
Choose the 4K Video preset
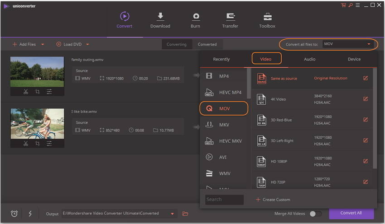tap(312, 99)
